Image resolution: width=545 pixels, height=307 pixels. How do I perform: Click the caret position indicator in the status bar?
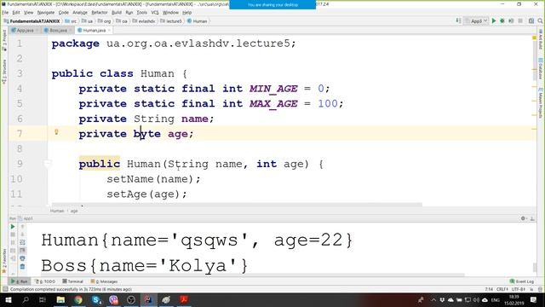tap(489, 289)
